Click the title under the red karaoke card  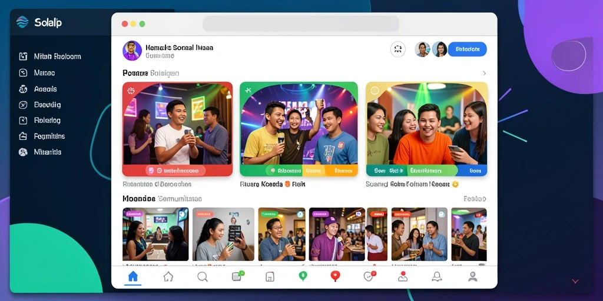coord(157,184)
